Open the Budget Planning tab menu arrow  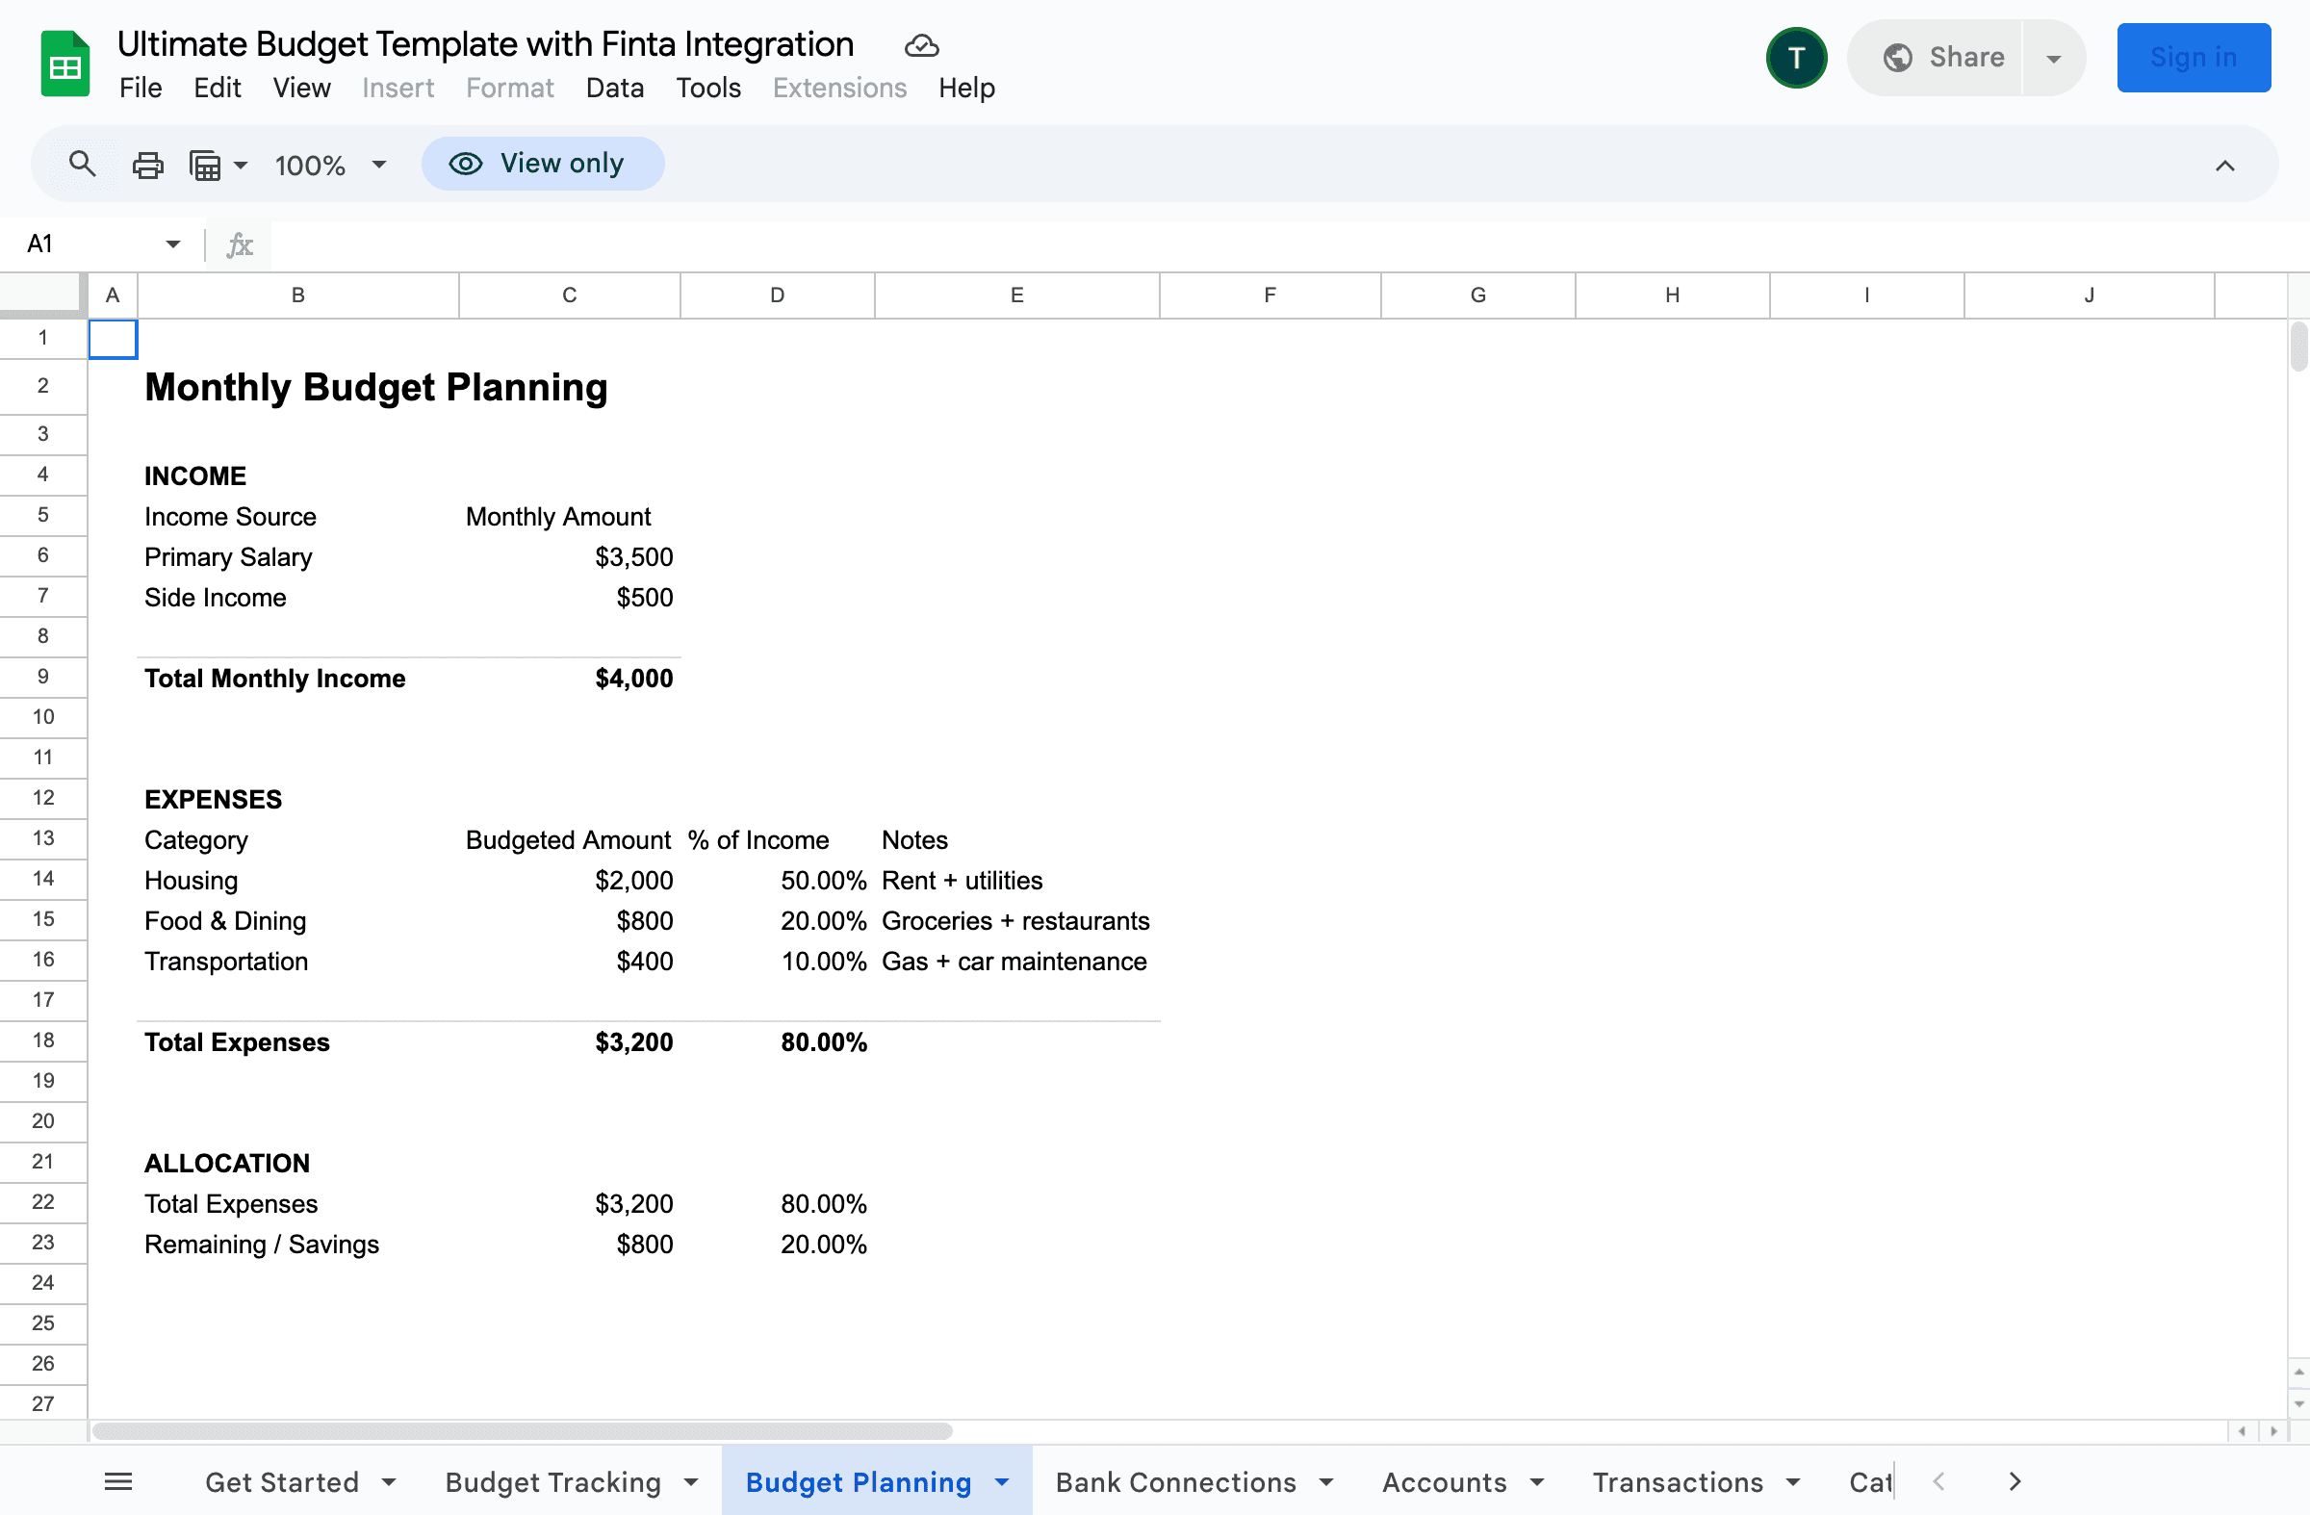(1002, 1482)
